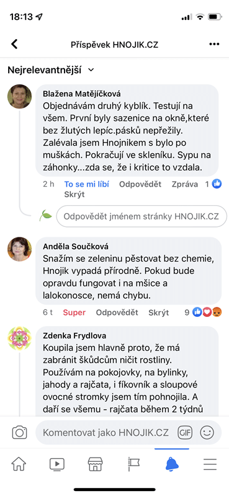Open the hamburger menu in bottom bar
This screenshot has height=496, width=229.
[x=210, y=464]
